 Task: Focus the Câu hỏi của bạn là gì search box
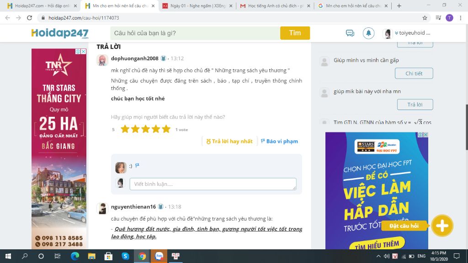click(195, 33)
